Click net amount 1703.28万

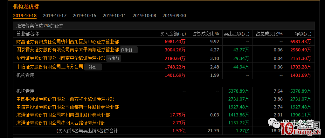point(301,67)
